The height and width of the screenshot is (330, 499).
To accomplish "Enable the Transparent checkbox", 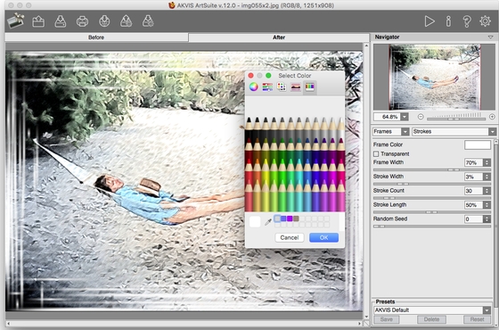I will [x=376, y=153].
